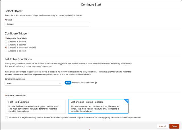Choose the Fast Field Updates option
This screenshot has height=130, width=182.
coord(35,106)
